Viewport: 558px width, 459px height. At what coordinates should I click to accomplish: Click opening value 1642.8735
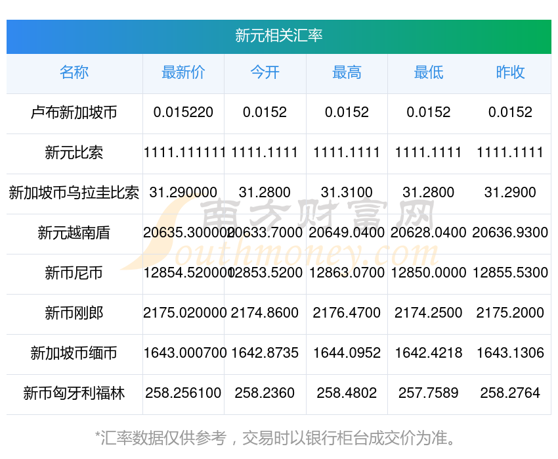265,353
